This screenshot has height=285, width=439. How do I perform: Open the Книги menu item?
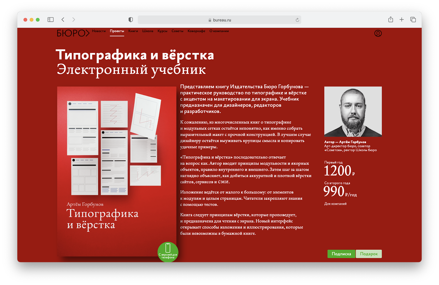[133, 31]
